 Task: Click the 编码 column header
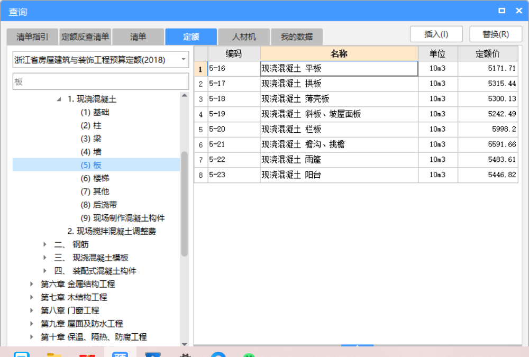234,53
